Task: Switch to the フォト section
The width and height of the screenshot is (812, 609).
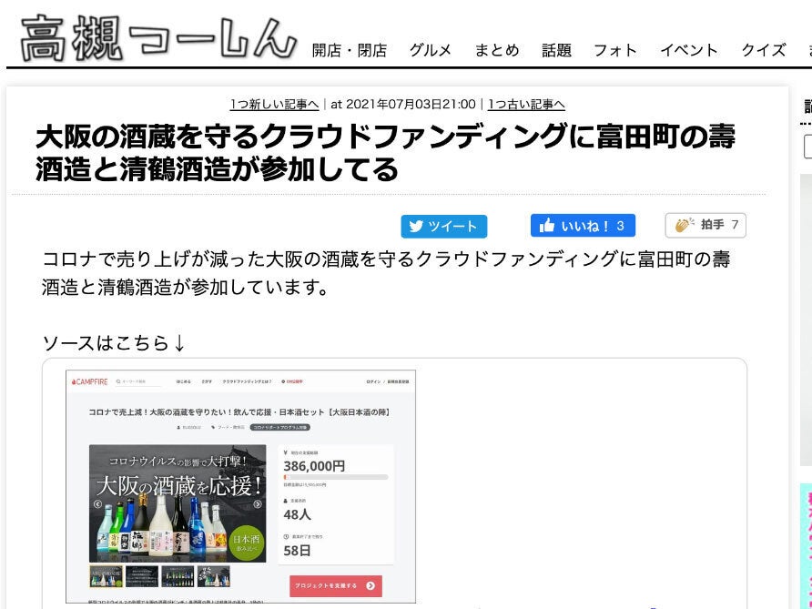Action: click(x=615, y=51)
